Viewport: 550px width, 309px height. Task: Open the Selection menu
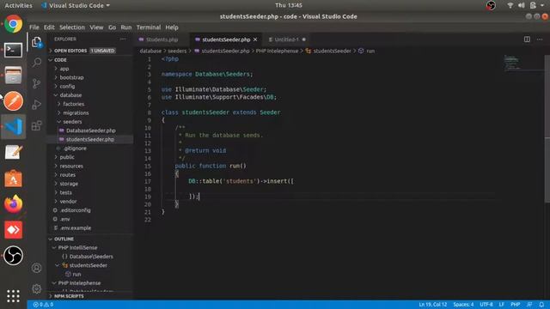click(x=72, y=27)
